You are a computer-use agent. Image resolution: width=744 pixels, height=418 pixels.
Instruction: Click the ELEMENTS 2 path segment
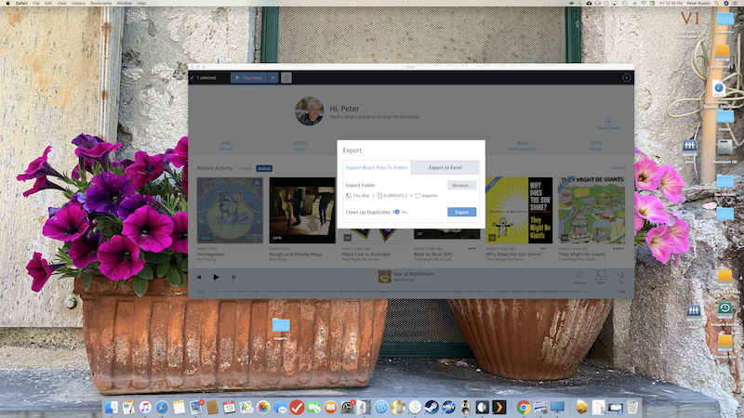pos(392,195)
